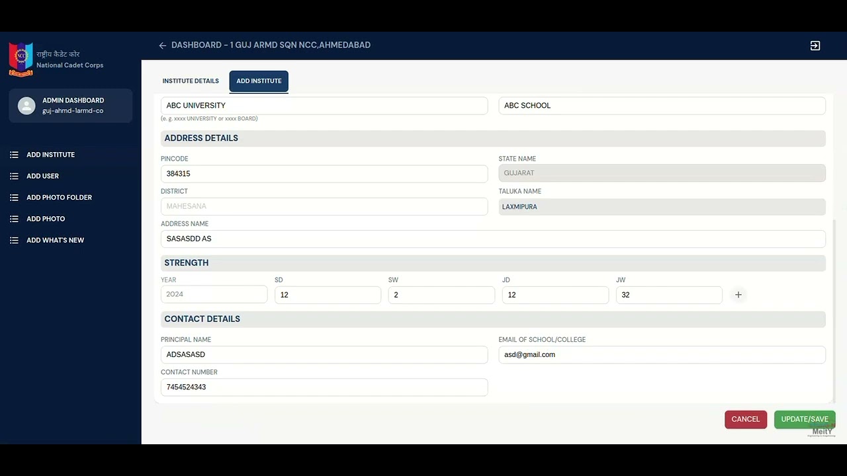The width and height of the screenshot is (847, 476).
Task: Click the JW strength field
Action: (x=669, y=295)
